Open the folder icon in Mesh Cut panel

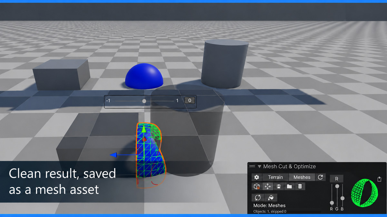[289, 186]
